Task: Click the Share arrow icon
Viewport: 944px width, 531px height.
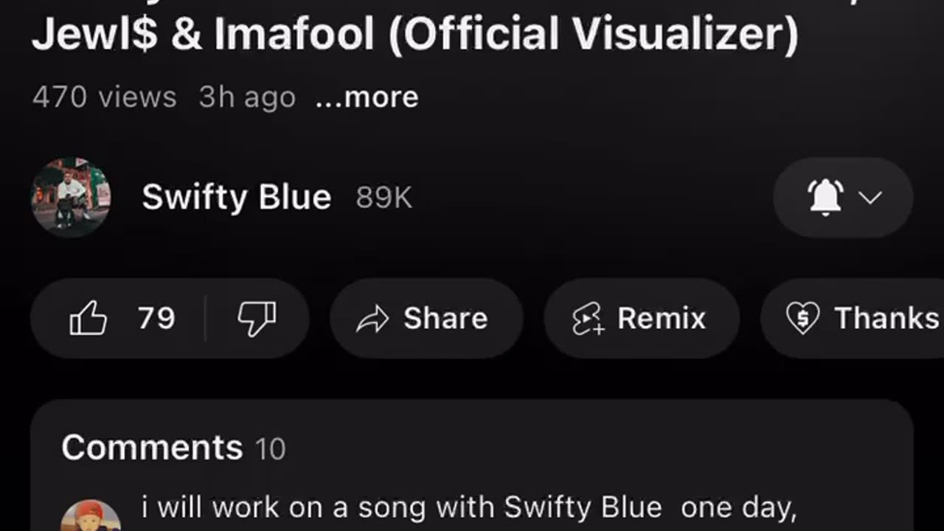Action: click(x=372, y=319)
